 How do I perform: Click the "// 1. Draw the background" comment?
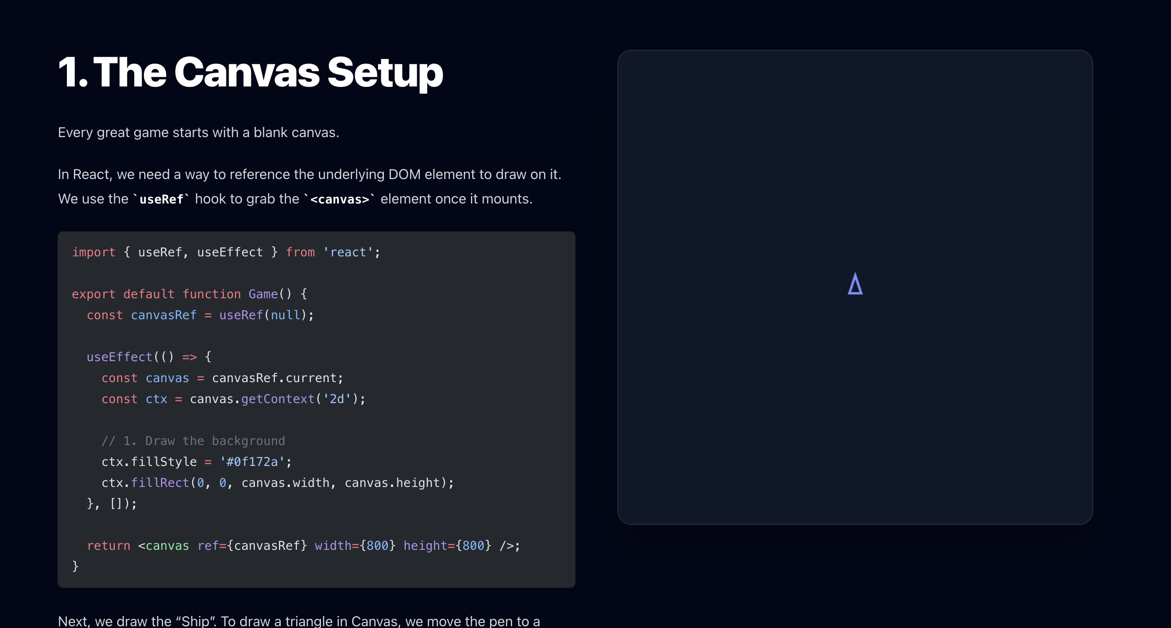[x=193, y=441]
